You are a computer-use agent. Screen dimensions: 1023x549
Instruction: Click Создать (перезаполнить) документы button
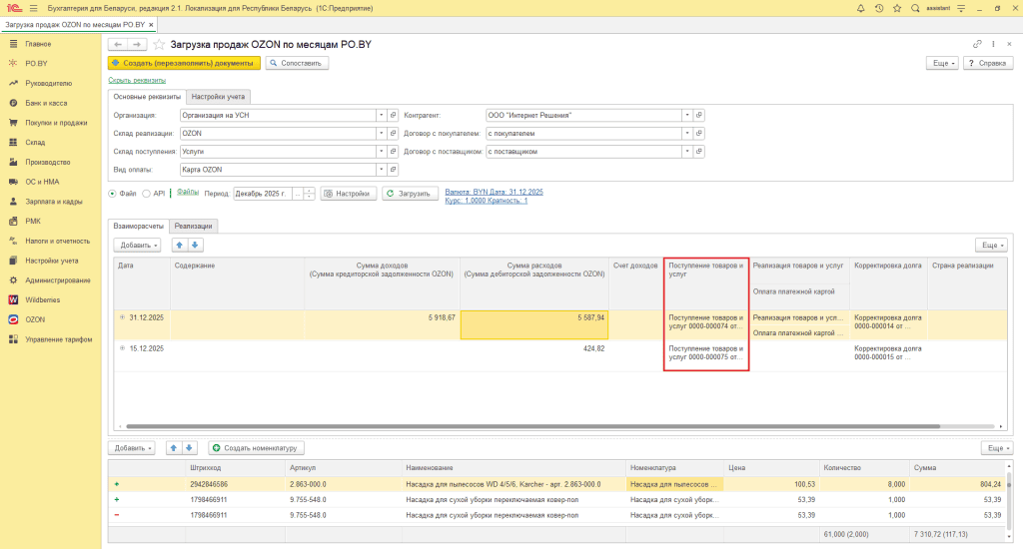(x=184, y=63)
